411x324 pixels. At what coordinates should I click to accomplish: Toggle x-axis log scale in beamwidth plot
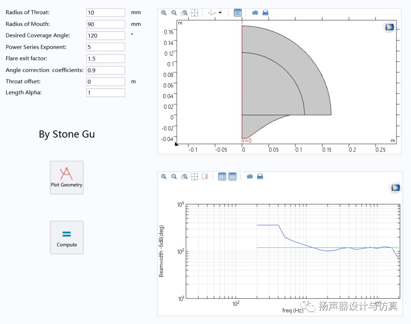(x=222, y=176)
